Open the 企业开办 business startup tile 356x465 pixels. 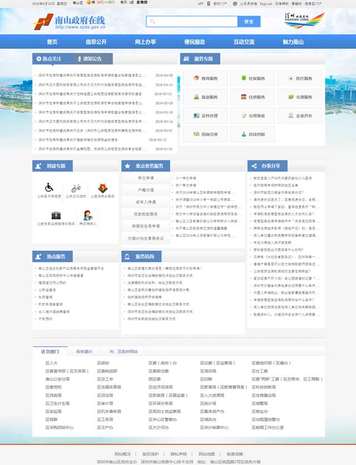click(x=300, y=116)
